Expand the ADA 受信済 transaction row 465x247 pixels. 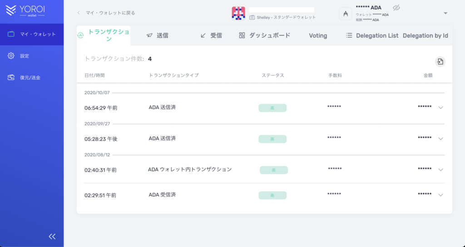click(x=440, y=195)
